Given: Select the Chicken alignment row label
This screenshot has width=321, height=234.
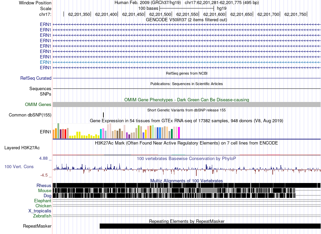Looking at the screenshot, I should click(x=43, y=206).
